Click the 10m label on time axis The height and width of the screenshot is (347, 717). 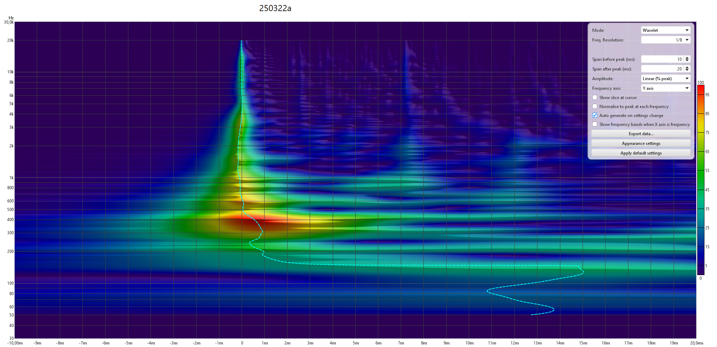[x=469, y=343]
